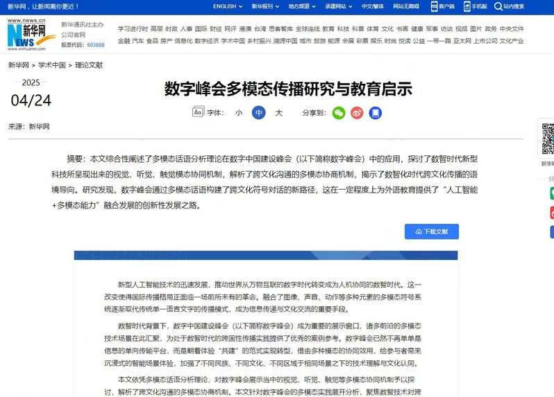Viewport: 554px width, 397px height.
Task: Open the 军事 navigation item
Action: [x=432, y=29]
